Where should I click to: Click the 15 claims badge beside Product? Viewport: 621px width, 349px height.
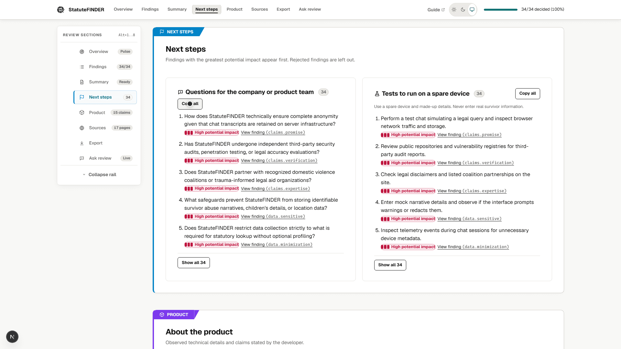click(122, 113)
